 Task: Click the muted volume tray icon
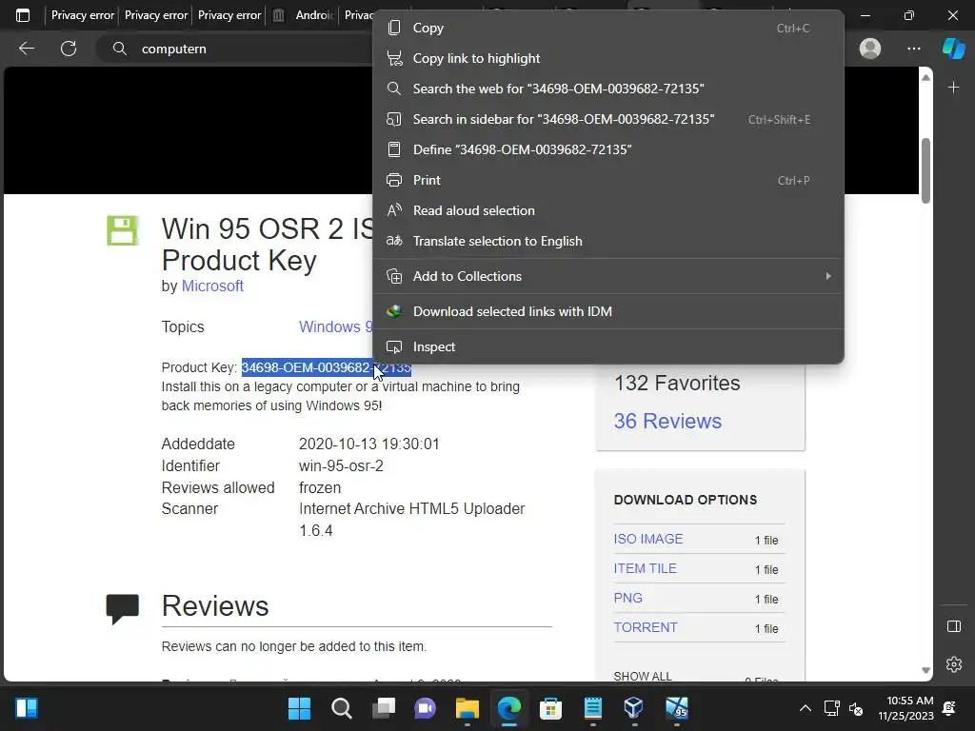[856, 708]
